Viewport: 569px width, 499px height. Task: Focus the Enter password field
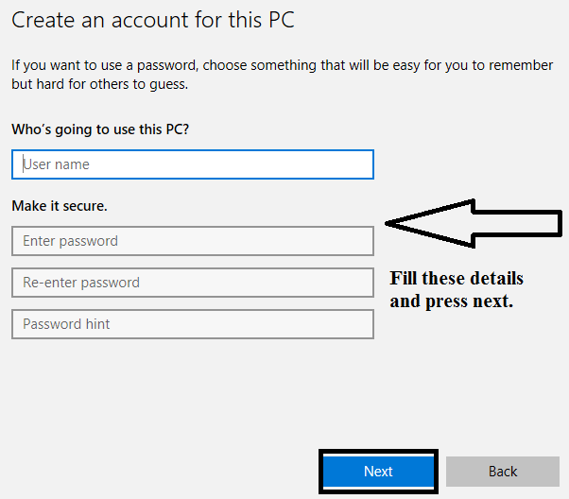click(x=193, y=241)
